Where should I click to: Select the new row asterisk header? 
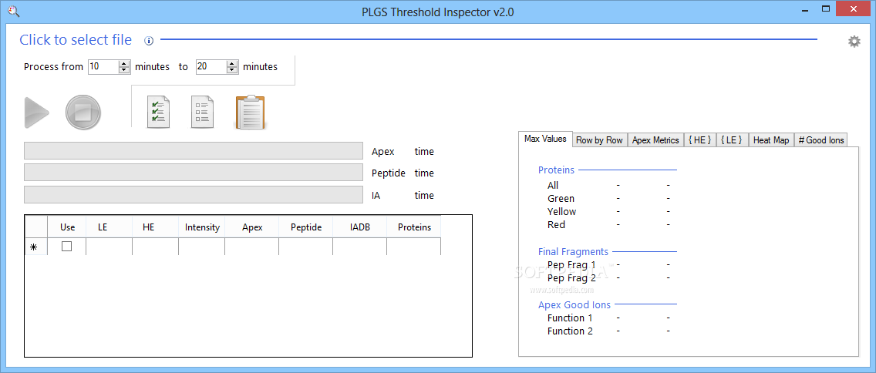click(x=36, y=247)
